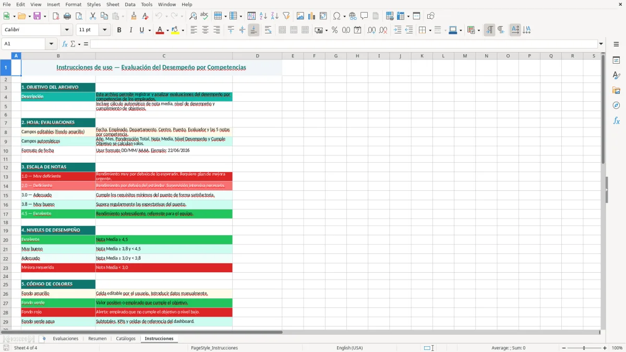This screenshot has height=352, width=626.
Task: Toggle Wrap Text button
Action: 268,30
